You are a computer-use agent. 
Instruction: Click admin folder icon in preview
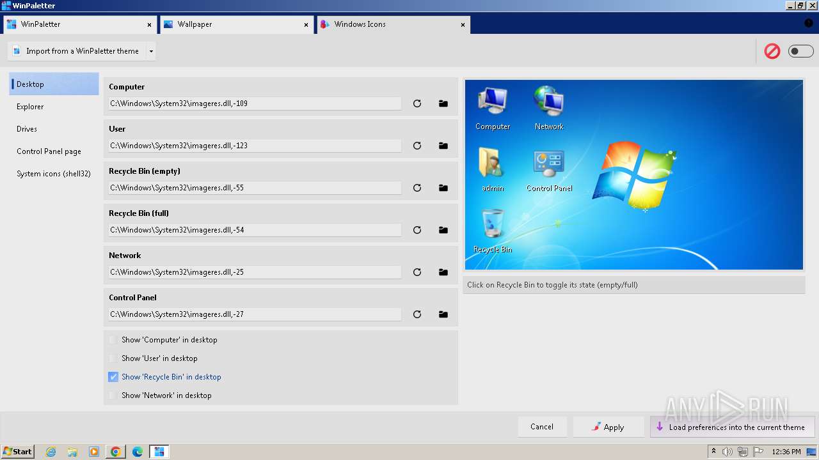pyautogui.click(x=492, y=170)
